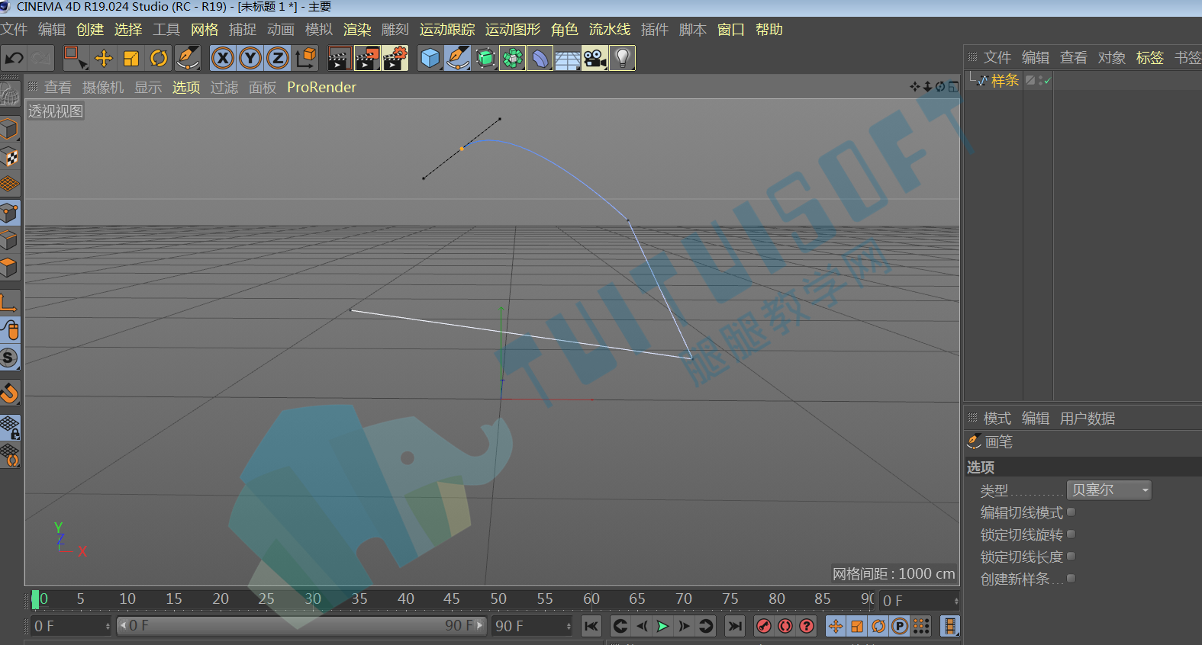
Task: Enable 锁定切线长度 checkbox
Action: click(x=1071, y=557)
